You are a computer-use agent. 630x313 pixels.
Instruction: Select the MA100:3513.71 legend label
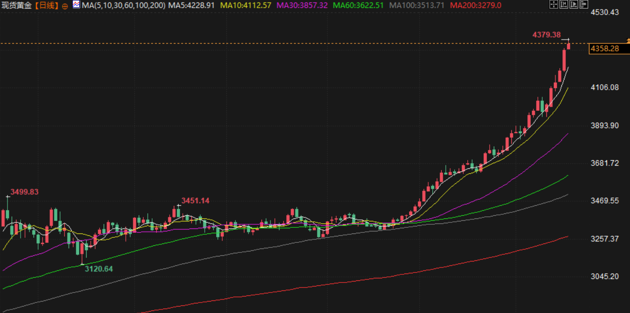417,6
